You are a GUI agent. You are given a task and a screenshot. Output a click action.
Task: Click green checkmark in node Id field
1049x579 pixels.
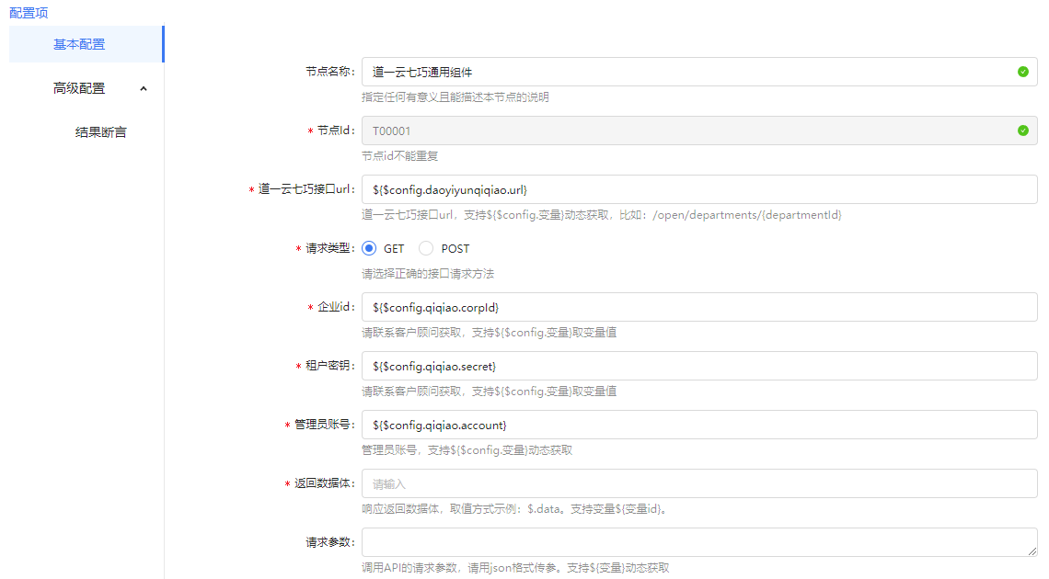(1022, 131)
